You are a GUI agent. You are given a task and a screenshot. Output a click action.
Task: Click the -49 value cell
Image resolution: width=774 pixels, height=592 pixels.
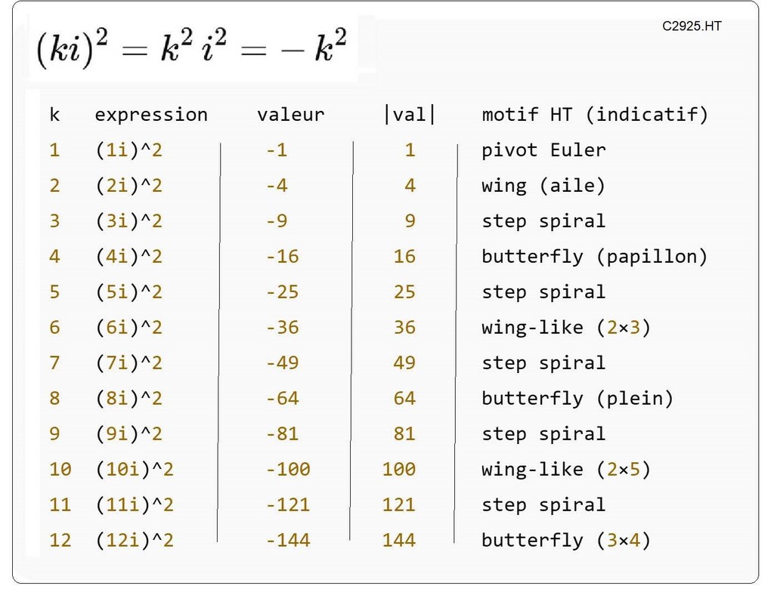[282, 362]
